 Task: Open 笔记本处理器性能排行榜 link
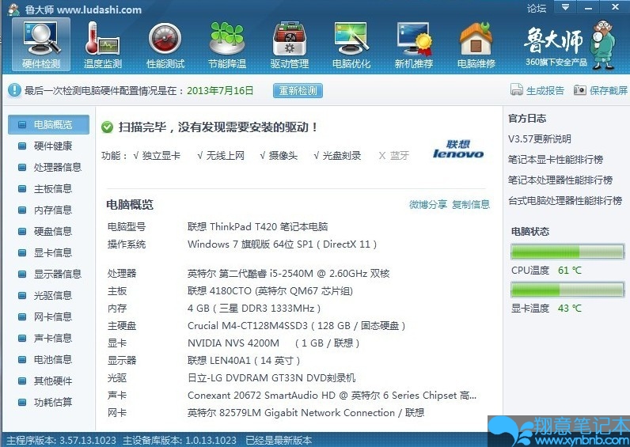pyautogui.click(x=560, y=180)
